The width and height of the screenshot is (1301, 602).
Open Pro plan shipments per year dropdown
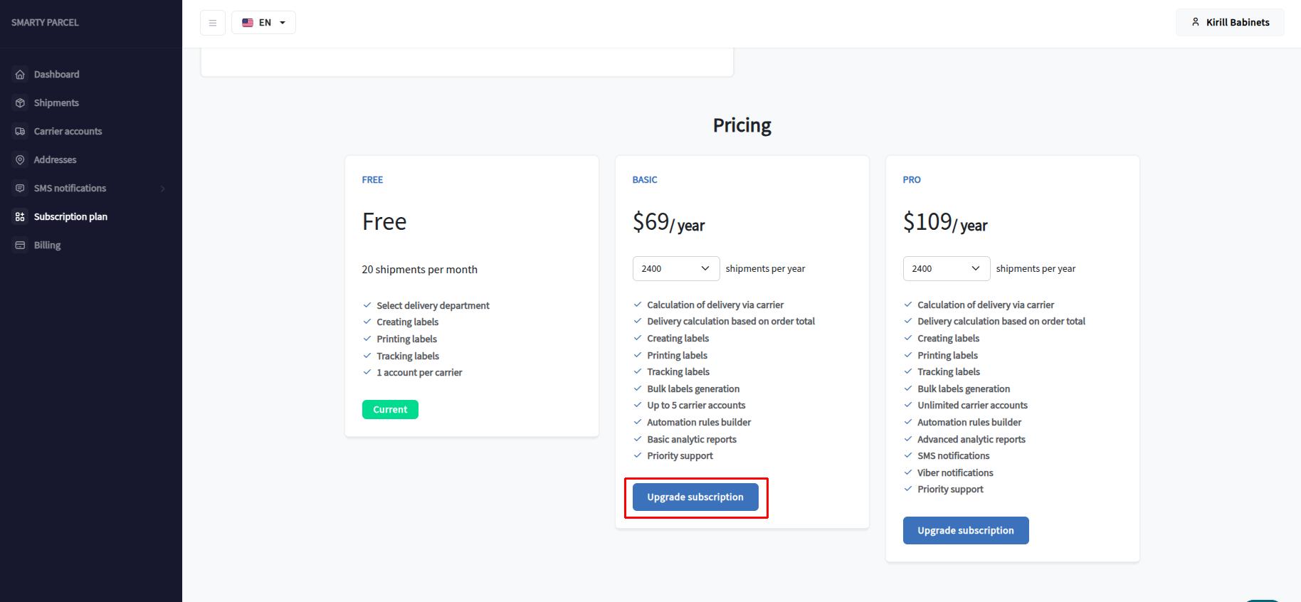(x=946, y=268)
